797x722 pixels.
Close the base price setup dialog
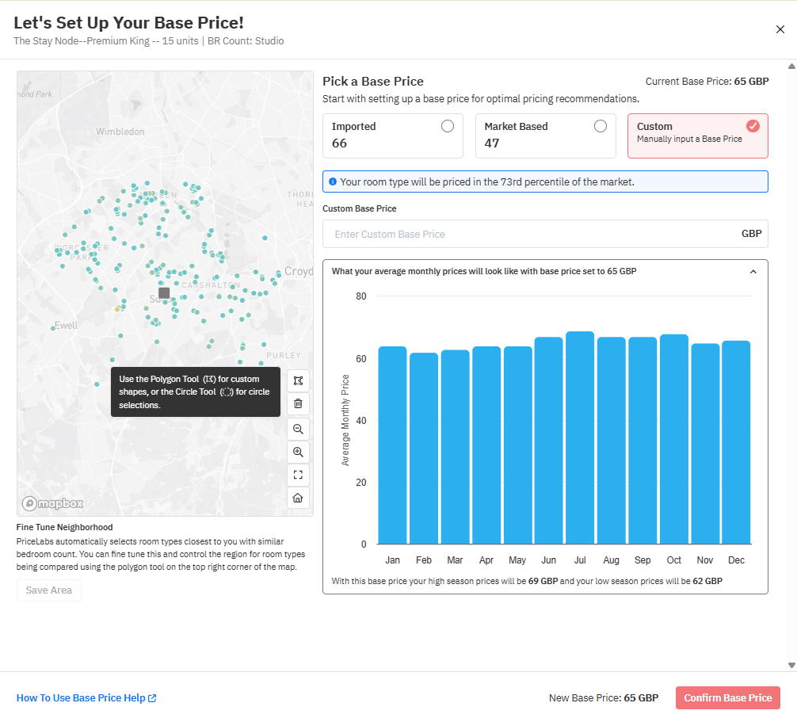pyautogui.click(x=780, y=29)
